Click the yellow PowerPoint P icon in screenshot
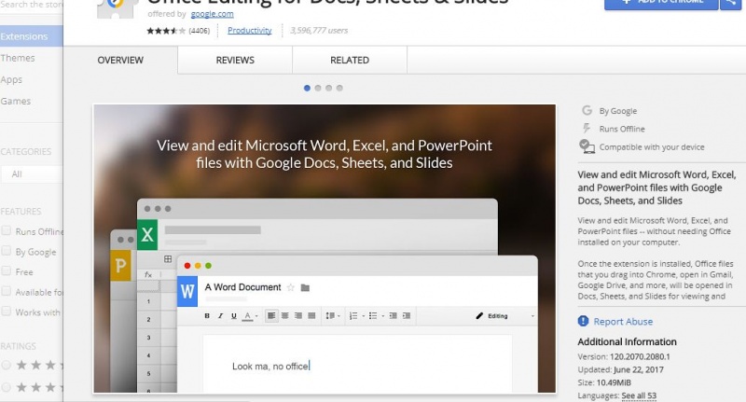 click(x=120, y=265)
